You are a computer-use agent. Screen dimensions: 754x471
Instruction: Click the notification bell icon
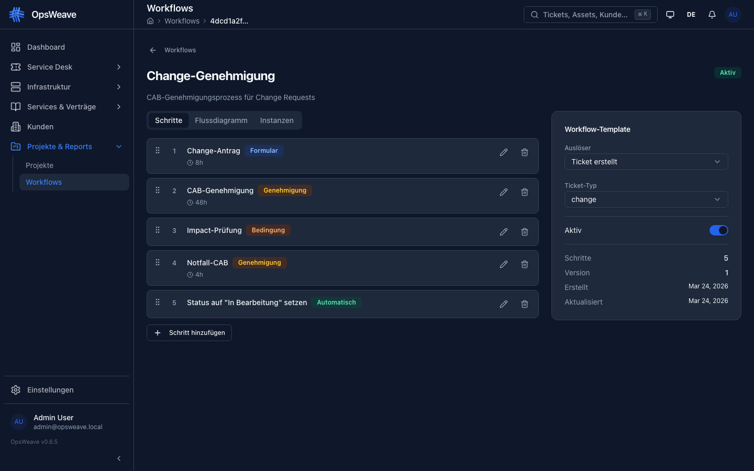point(712,14)
